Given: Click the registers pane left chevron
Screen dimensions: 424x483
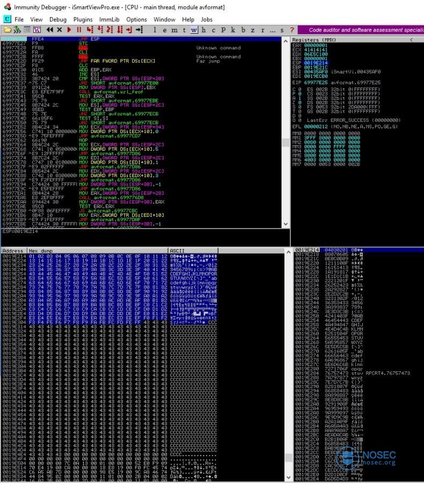Looking at the screenshot, I should point(411,40).
